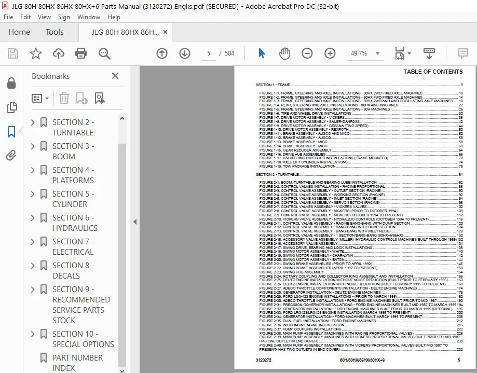Jump to SECTION 7 - ELECTRICAL bookmark
The image size is (477, 373).
pyautogui.click(x=73, y=246)
